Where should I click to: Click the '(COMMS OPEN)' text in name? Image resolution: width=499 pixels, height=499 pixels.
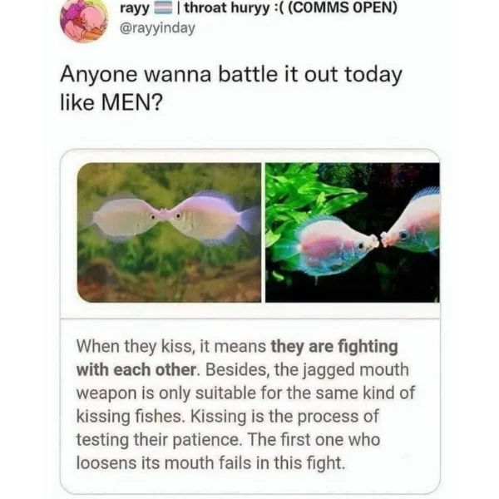(x=343, y=7)
